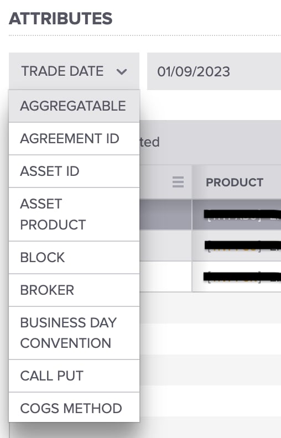281x438 pixels.
Task: Click the column header left of PRODUCT
Action: 165,182
